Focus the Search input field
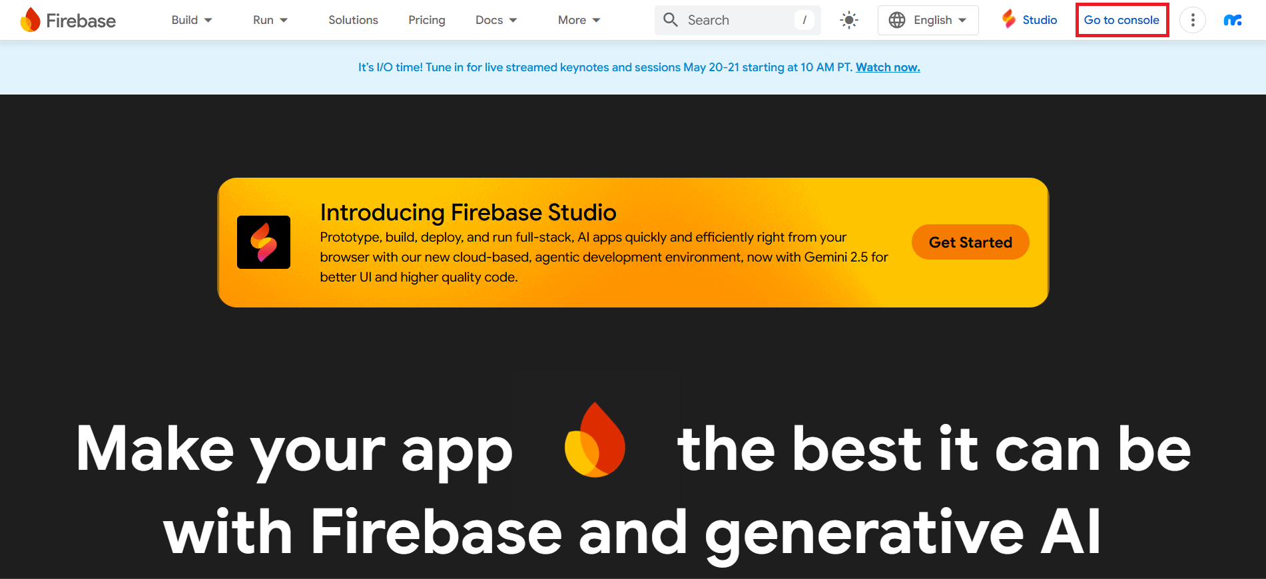 (x=738, y=20)
